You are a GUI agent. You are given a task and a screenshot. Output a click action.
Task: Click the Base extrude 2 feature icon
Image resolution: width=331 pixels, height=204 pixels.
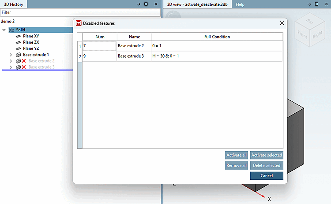19,61
